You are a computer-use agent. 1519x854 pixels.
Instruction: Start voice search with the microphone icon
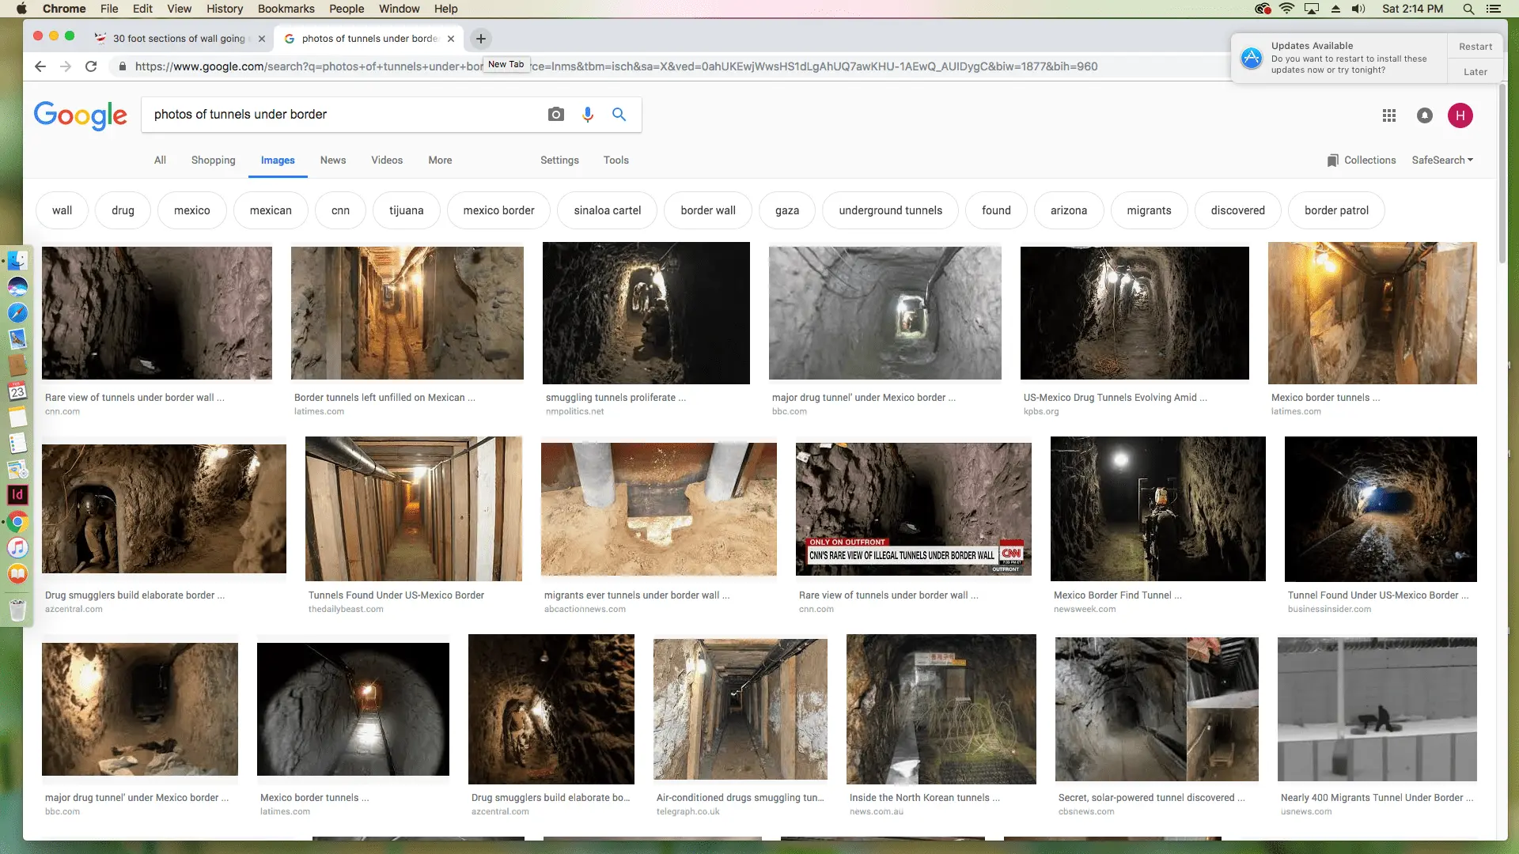(x=587, y=115)
